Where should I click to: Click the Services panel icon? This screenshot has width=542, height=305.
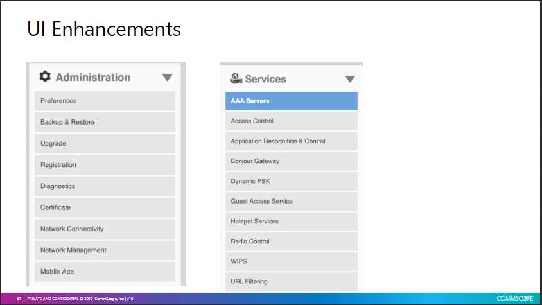[x=236, y=78]
